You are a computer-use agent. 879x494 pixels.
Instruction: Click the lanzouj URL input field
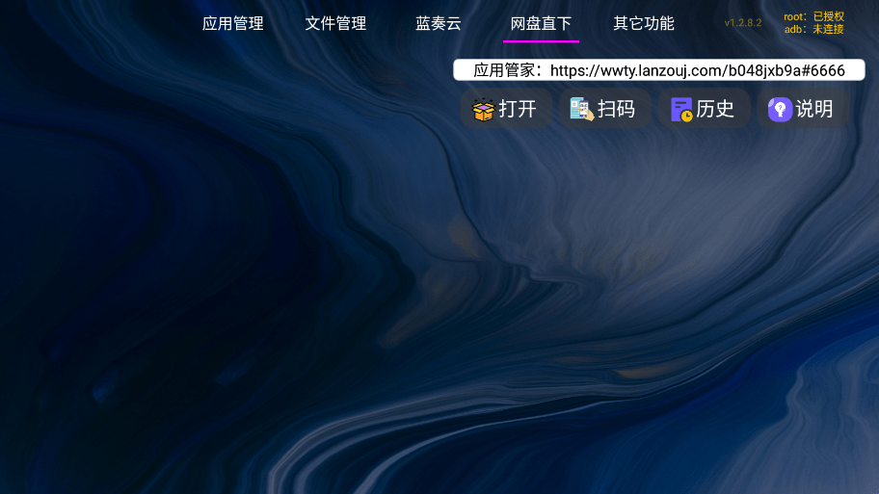point(658,70)
